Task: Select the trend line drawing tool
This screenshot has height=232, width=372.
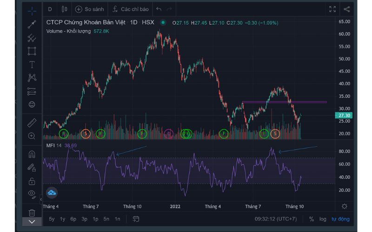Action: point(32,24)
